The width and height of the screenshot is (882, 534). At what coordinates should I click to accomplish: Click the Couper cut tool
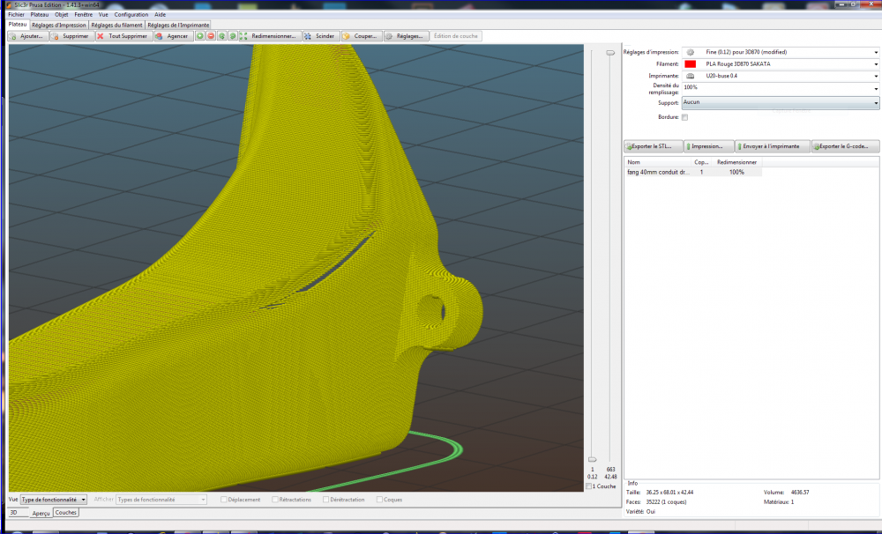tap(361, 36)
